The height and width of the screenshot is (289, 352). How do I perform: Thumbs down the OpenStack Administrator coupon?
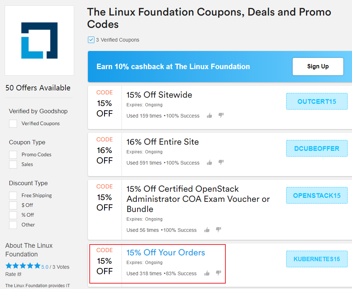(x=218, y=230)
